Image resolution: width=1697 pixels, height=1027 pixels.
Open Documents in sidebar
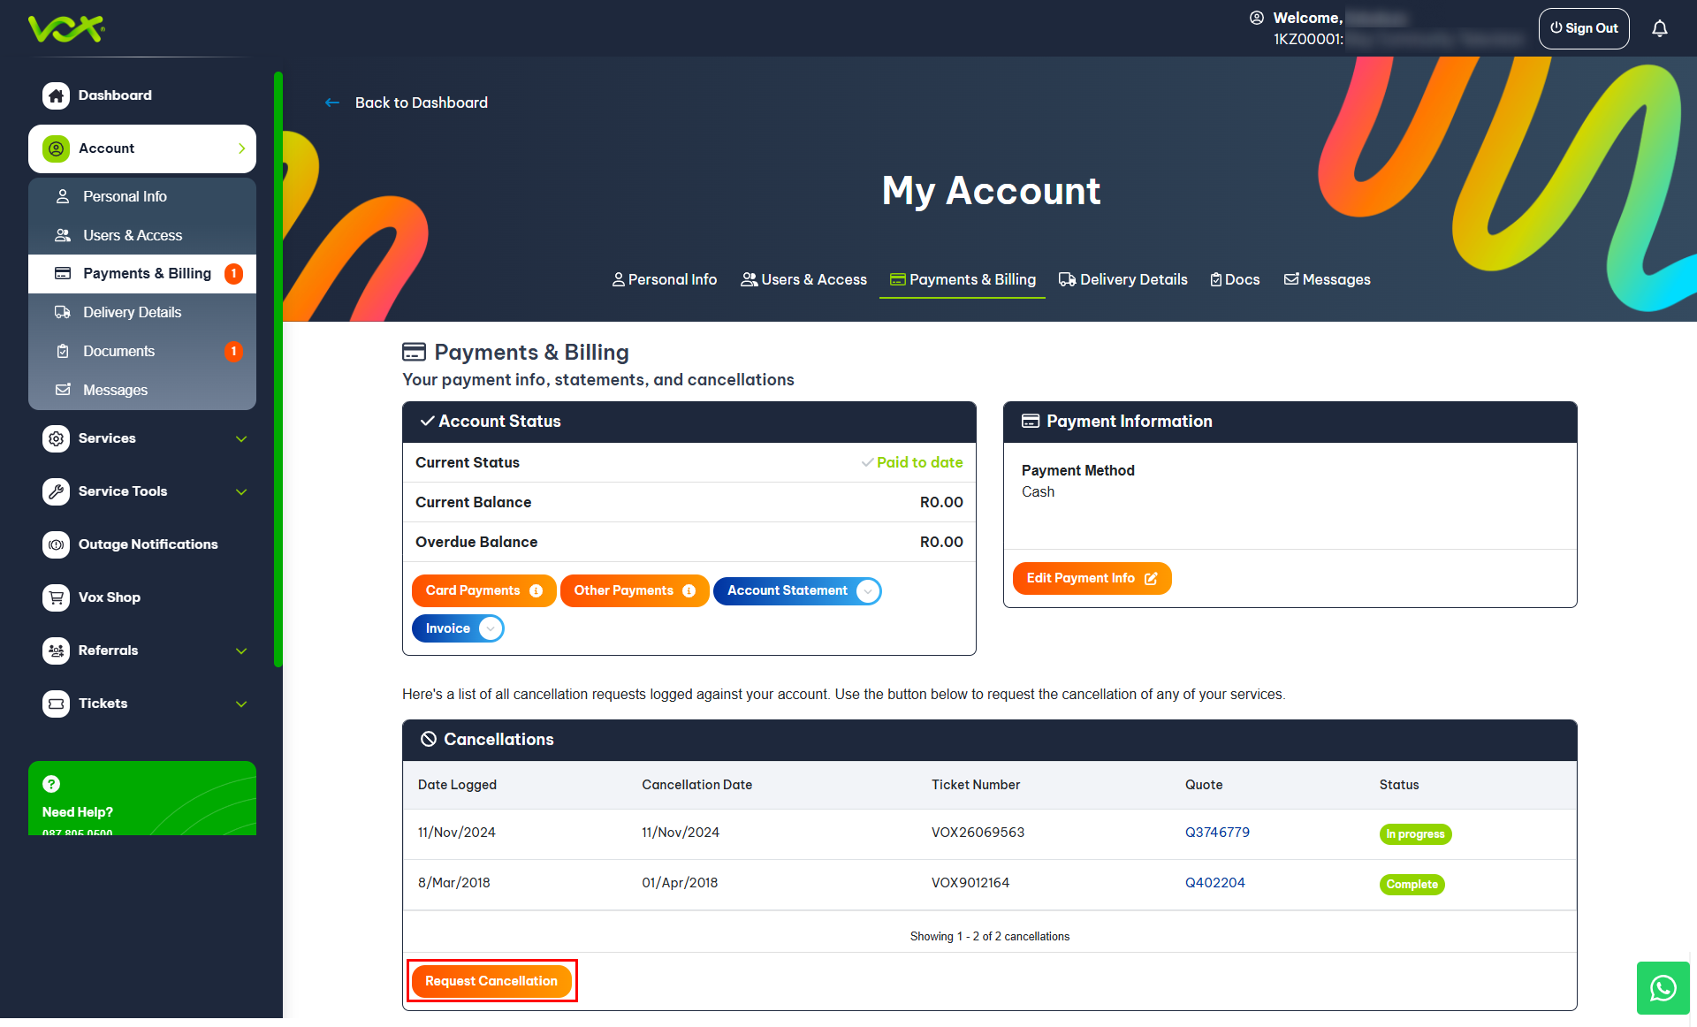click(142, 352)
